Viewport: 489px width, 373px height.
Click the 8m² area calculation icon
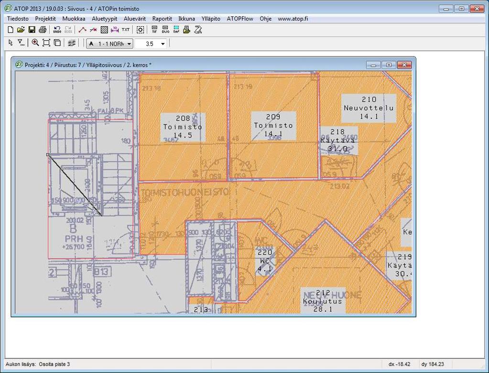coord(176,30)
